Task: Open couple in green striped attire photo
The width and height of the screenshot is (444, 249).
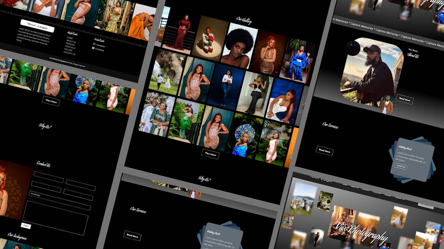Action: coord(157,114)
